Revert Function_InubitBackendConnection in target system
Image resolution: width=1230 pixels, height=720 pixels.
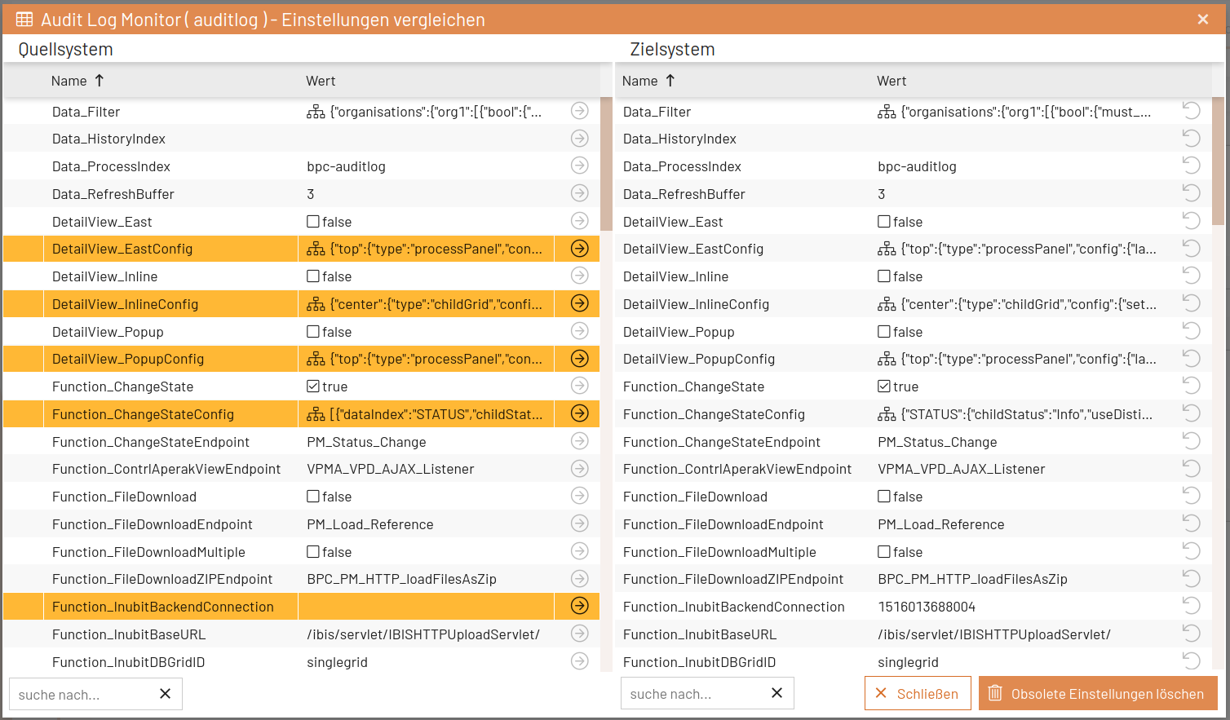1191,606
